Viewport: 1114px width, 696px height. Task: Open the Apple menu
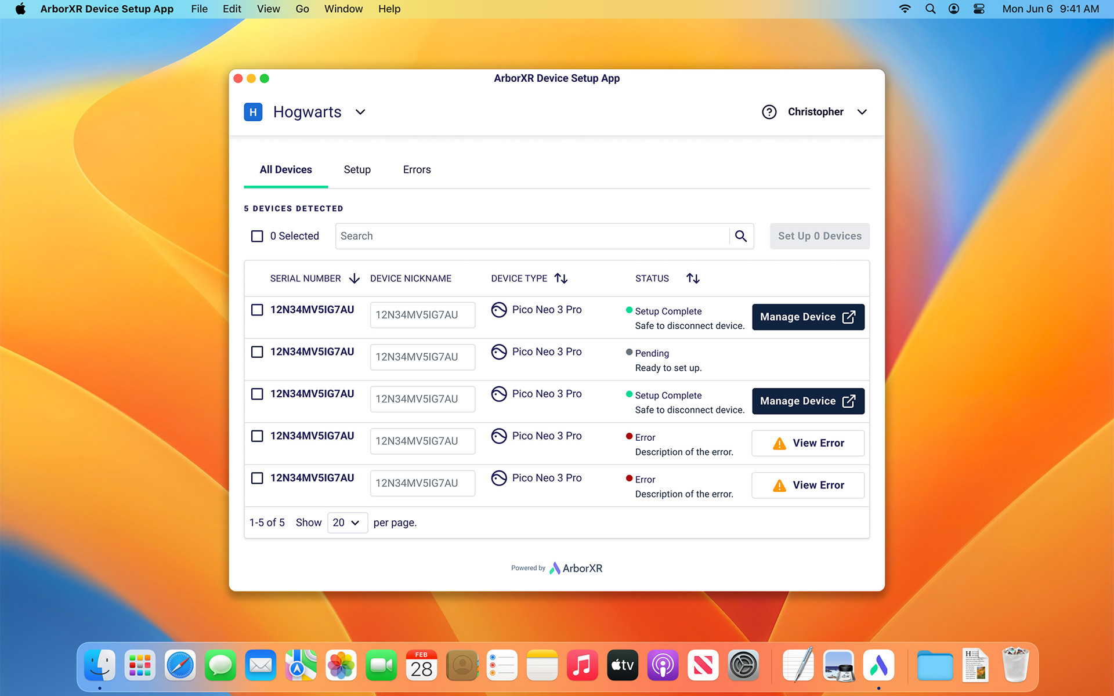pyautogui.click(x=20, y=9)
